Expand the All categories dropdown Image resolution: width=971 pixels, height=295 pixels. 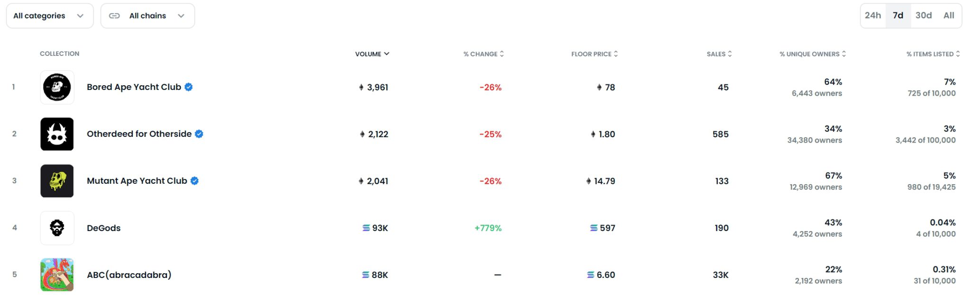tap(49, 16)
